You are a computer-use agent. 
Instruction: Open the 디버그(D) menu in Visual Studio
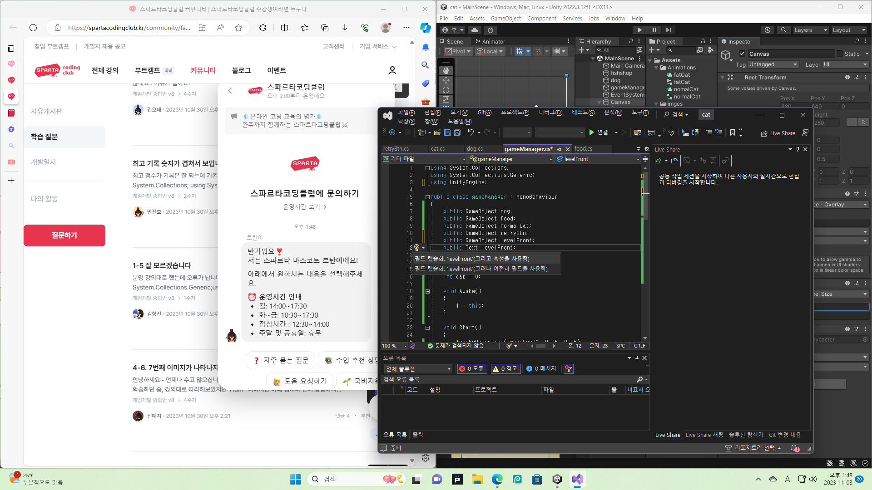pos(550,113)
